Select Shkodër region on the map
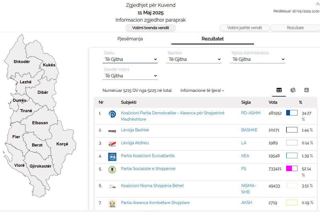This screenshot has height=212, width=320. coord(22,62)
